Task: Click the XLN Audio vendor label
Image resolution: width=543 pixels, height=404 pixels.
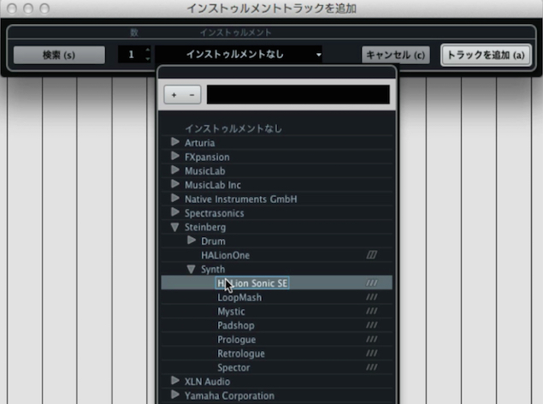Action: pyautogui.click(x=207, y=382)
